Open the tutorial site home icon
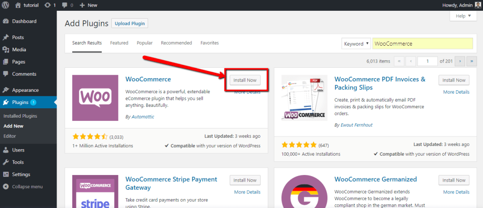Image resolution: width=483 pixels, height=208 pixels. click(x=18, y=5)
